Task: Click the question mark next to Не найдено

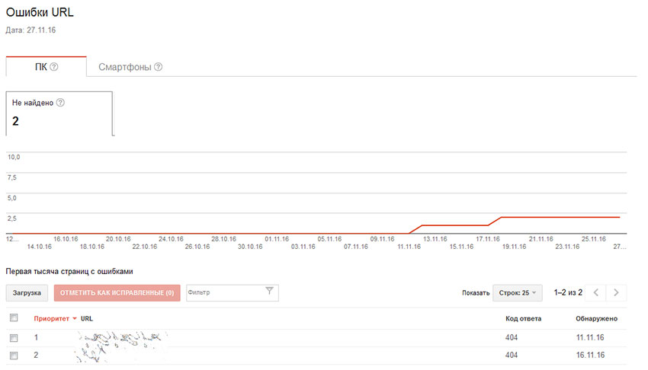Action: (60, 103)
